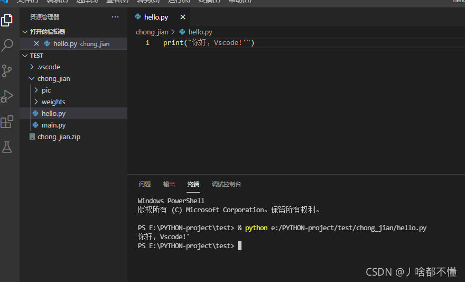Open the Explorer view in activity bar
Screen dimensions: 465x282
point(7,20)
